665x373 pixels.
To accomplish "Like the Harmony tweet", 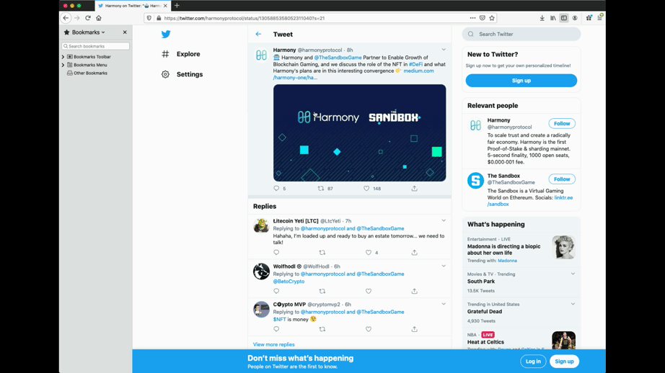I will coord(366,189).
